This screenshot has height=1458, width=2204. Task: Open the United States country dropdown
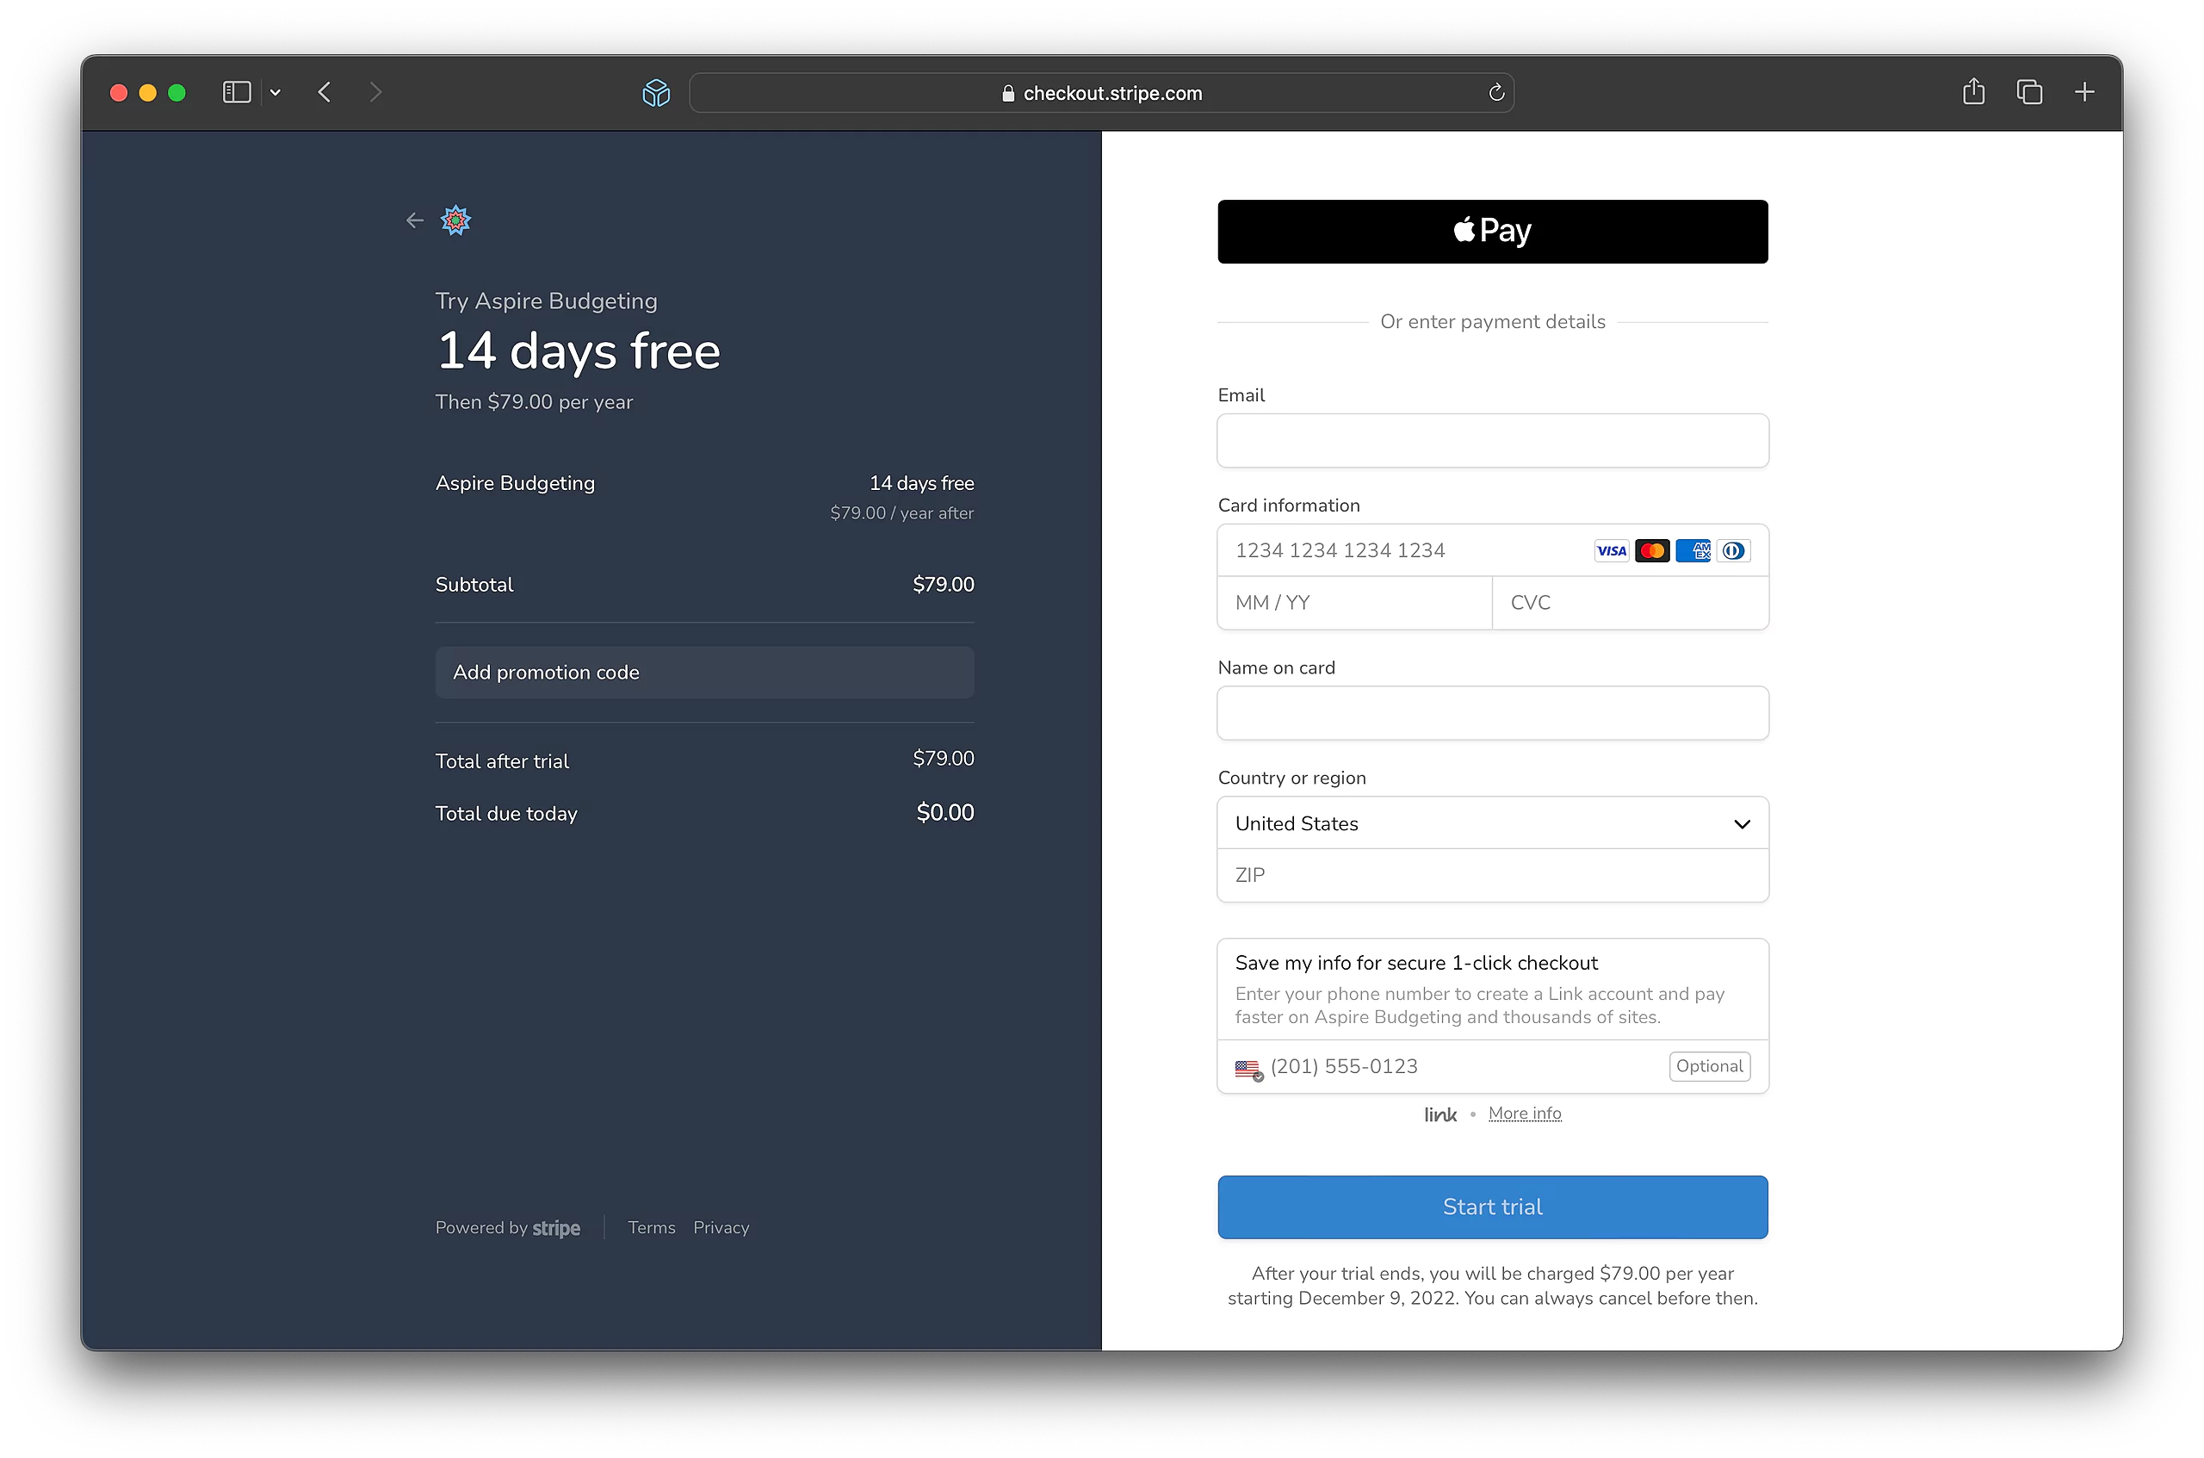click(1492, 823)
